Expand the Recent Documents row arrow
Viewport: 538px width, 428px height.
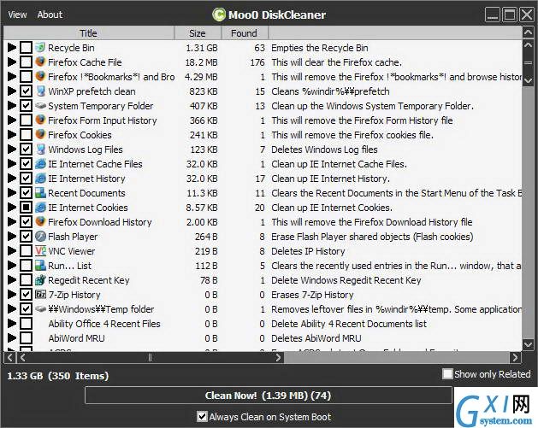[12, 192]
